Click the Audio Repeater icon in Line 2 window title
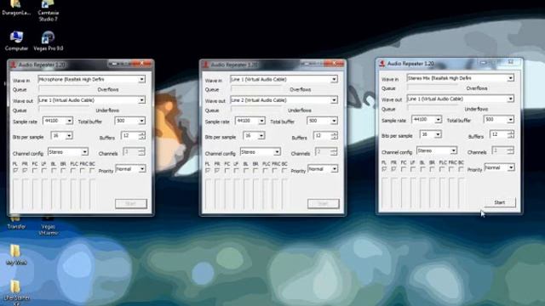Image resolution: width=545 pixels, height=306 pixels. coord(206,65)
